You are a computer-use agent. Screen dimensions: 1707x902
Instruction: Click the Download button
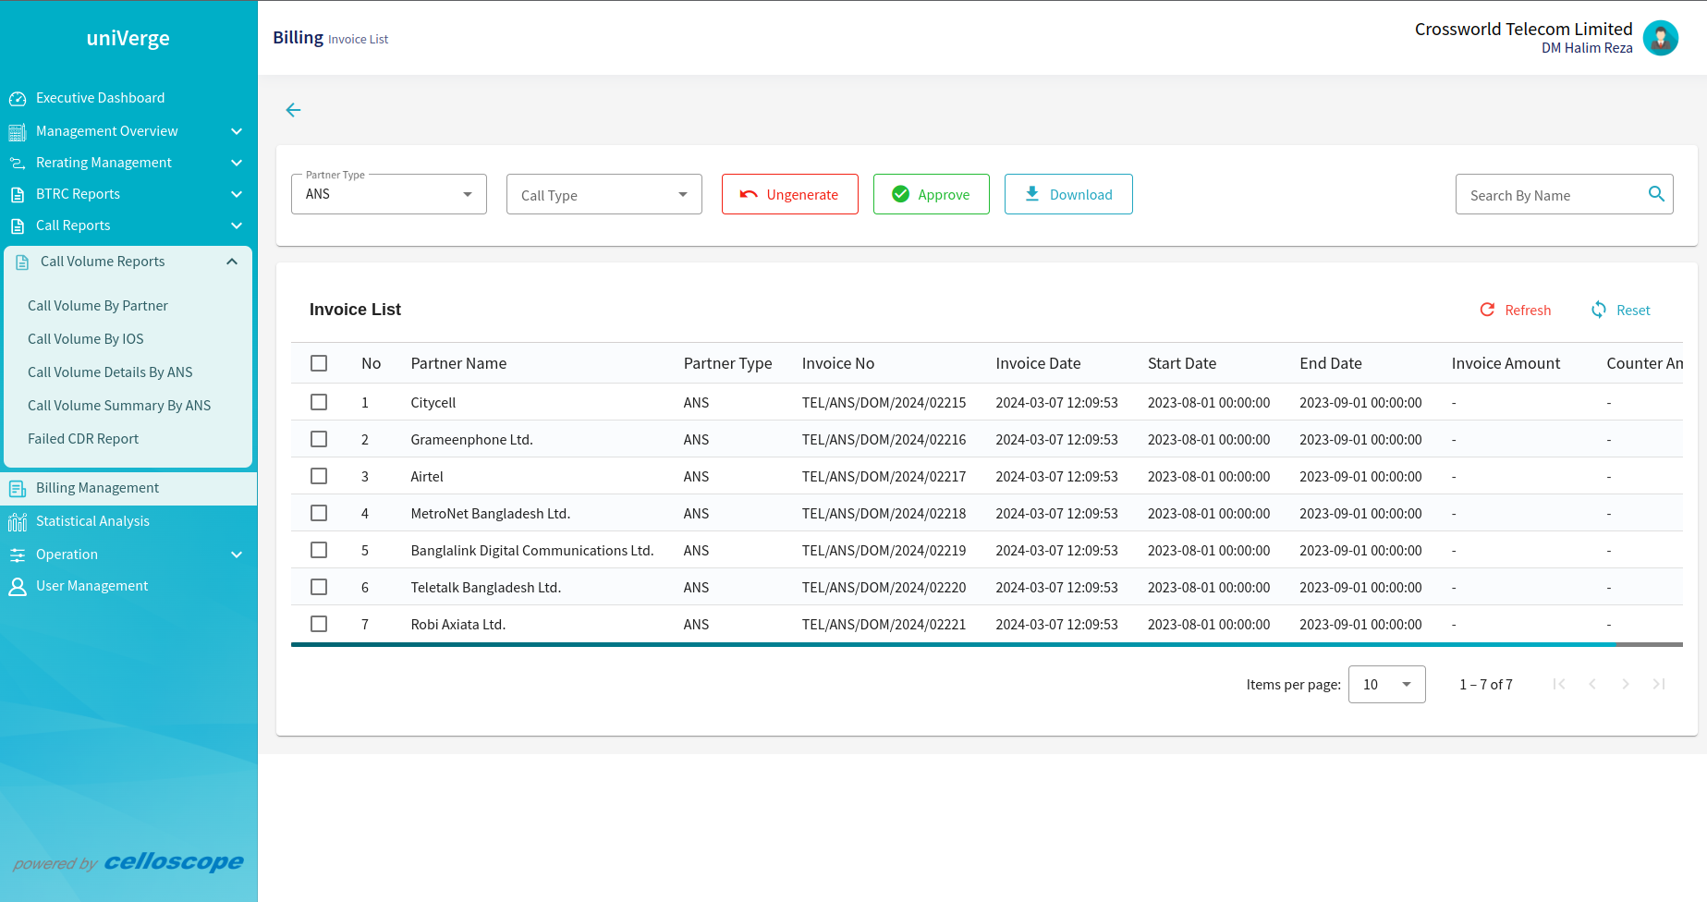pyautogui.click(x=1068, y=194)
